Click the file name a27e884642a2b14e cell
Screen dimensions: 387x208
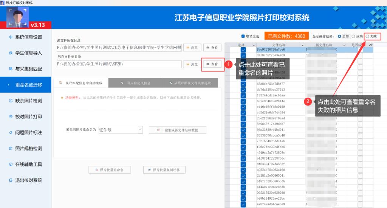click(281, 101)
